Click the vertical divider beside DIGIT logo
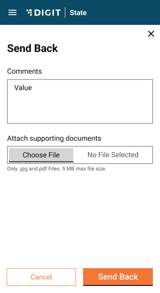This screenshot has width=160, height=293. tap(65, 12)
